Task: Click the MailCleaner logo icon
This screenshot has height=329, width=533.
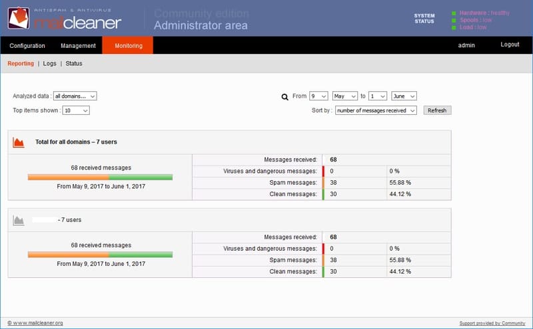Action: 19,19
